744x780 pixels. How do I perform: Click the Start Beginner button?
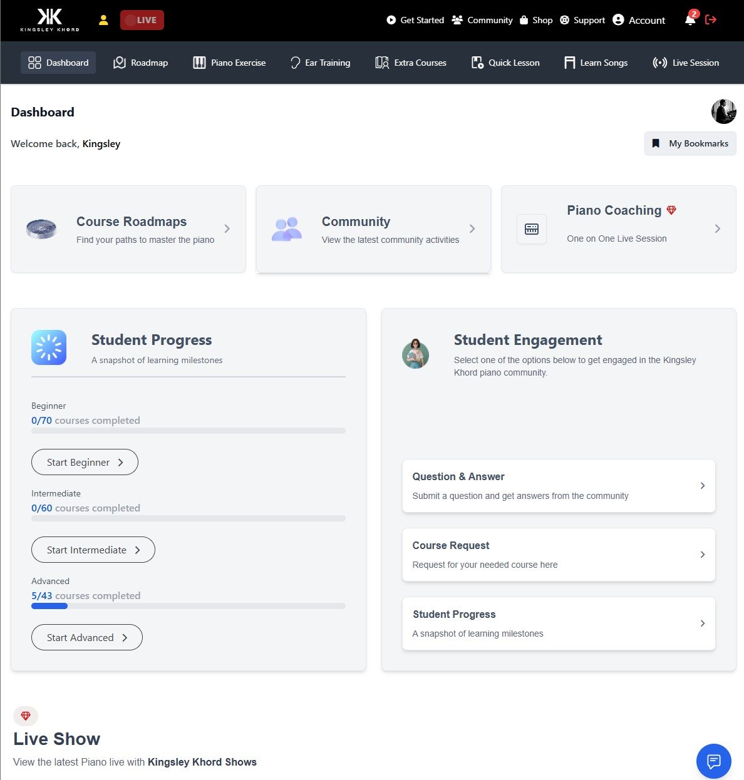tap(85, 462)
